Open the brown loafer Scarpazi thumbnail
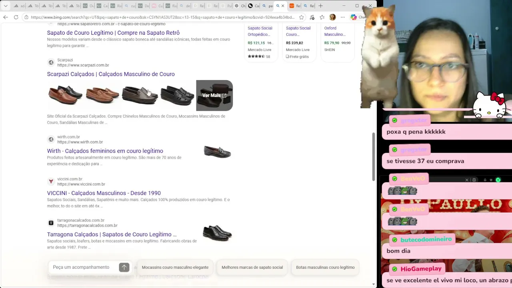 pyautogui.click(x=65, y=95)
